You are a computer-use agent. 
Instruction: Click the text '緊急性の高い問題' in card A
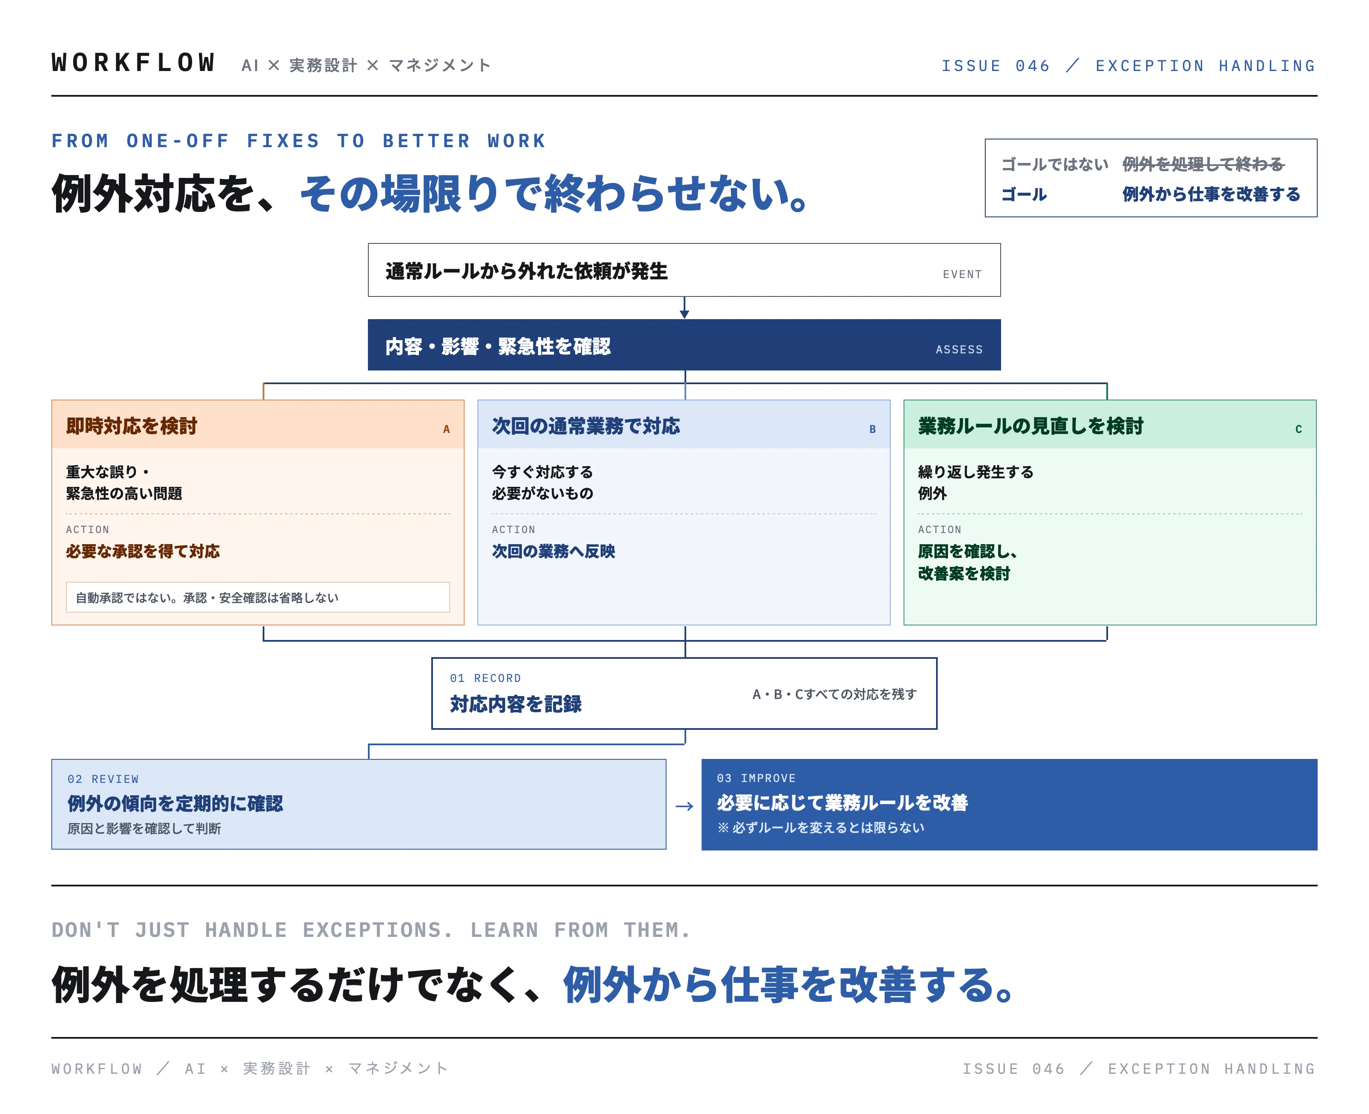coord(124,494)
